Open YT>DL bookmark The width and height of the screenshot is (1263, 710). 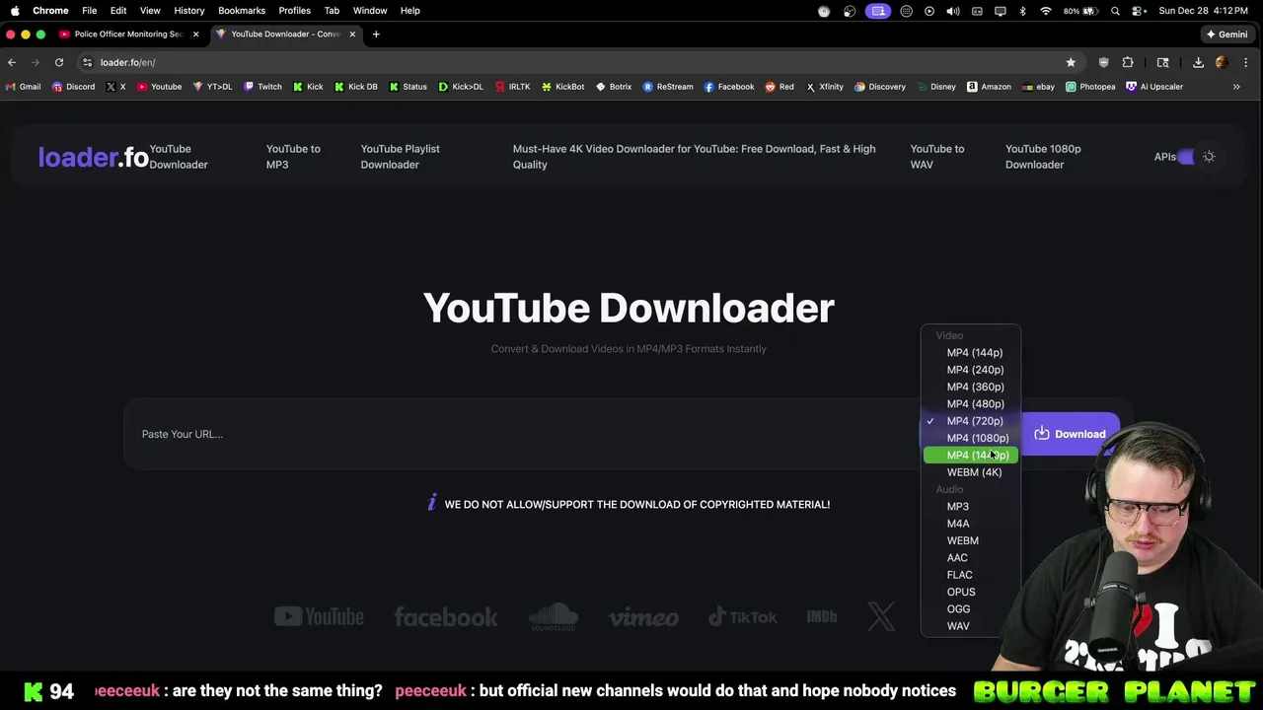[212, 87]
